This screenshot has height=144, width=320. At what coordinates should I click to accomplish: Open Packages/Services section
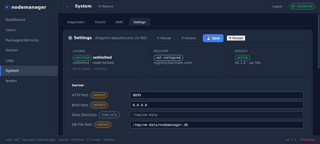click(x=29, y=40)
